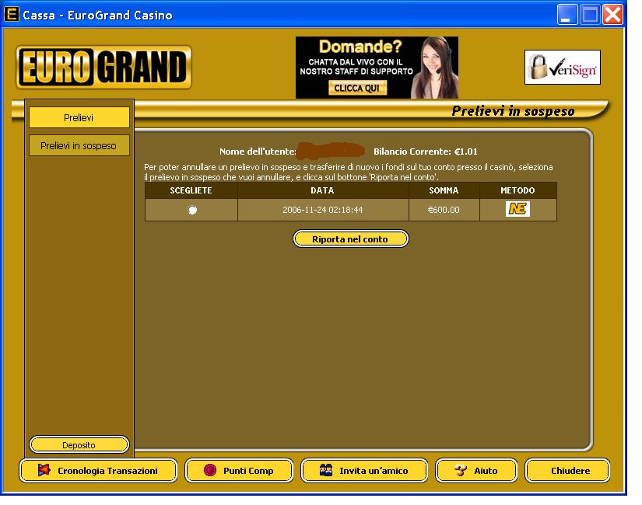Viewport: 642px width, 505px height.
Task: Click the SOMMA column header
Action: tap(444, 190)
